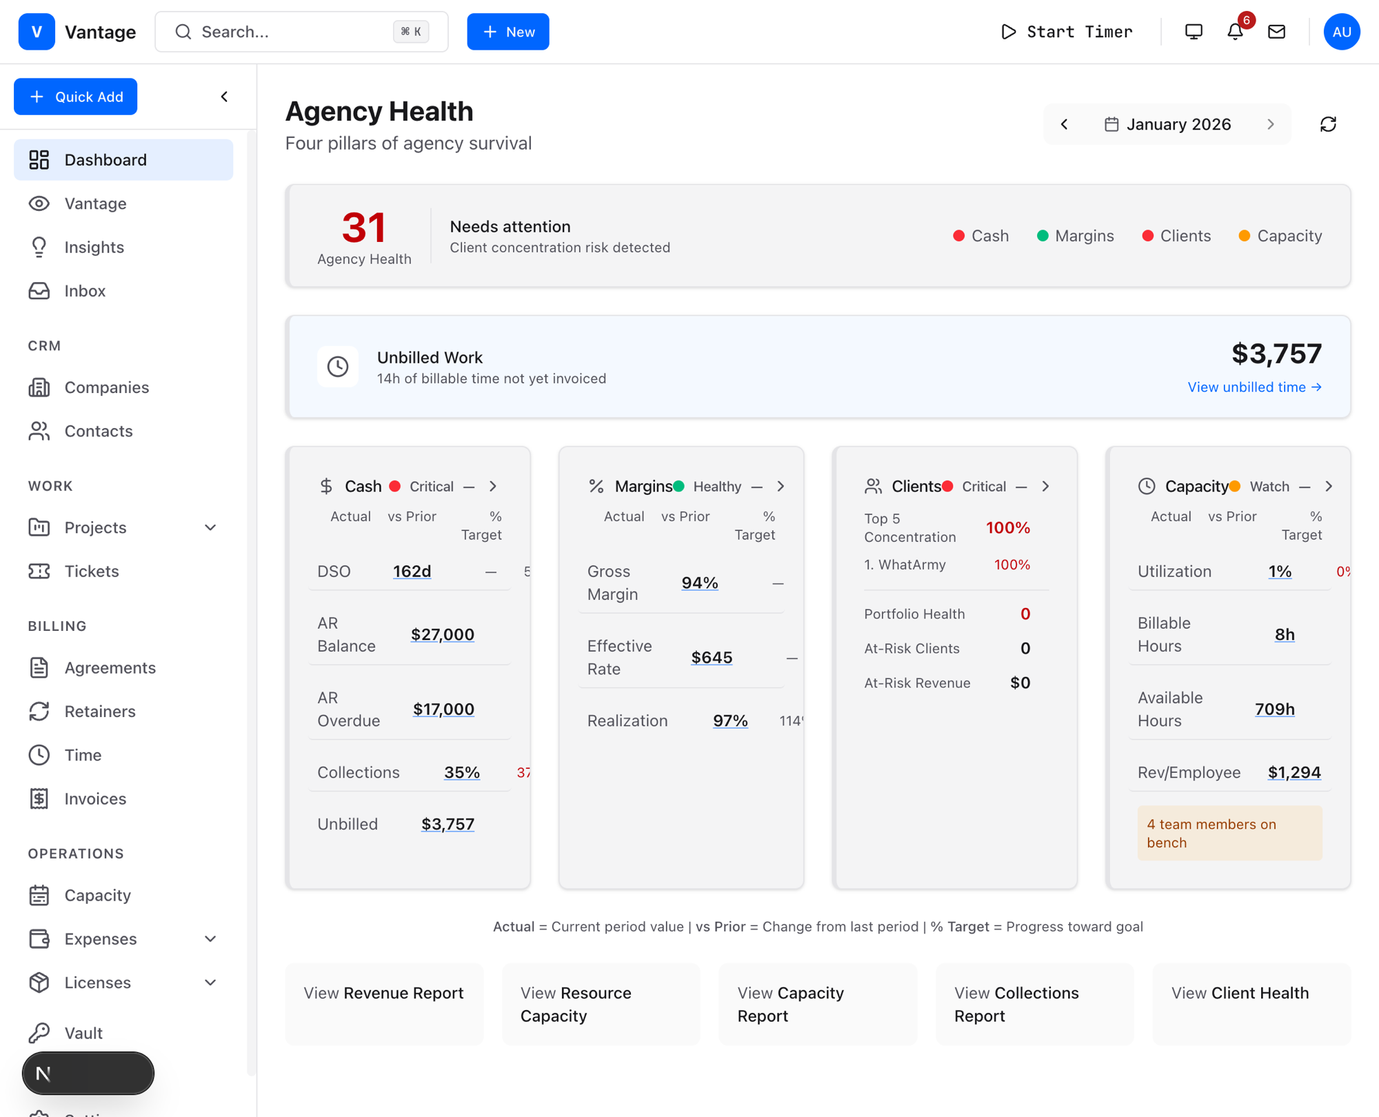Collapse the left sidebar
The width and height of the screenshot is (1379, 1117).
tap(224, 97)
